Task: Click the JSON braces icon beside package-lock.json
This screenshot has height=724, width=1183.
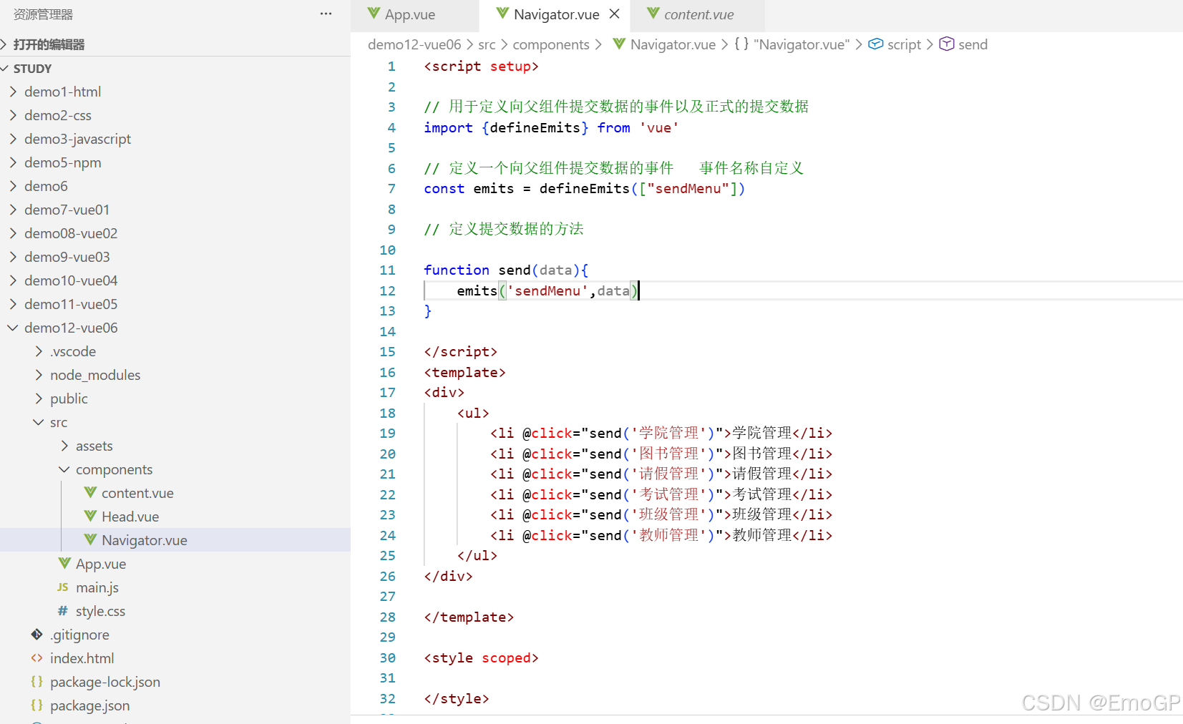Action: pyautogui.click(x=37, y=681)
